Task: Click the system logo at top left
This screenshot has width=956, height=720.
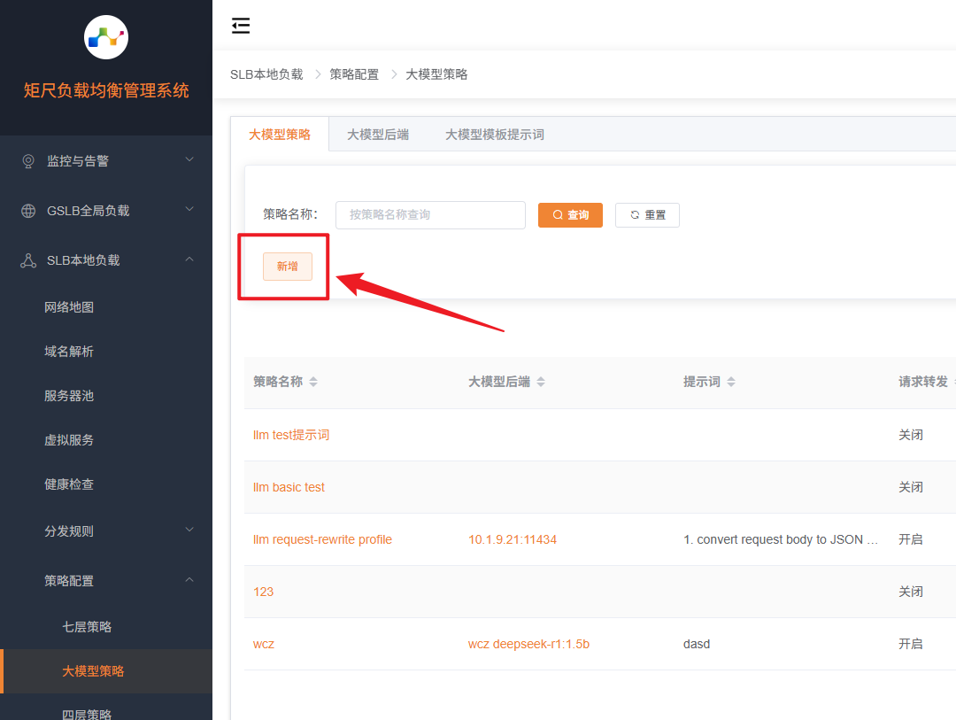Action: [x=106, y=37]
